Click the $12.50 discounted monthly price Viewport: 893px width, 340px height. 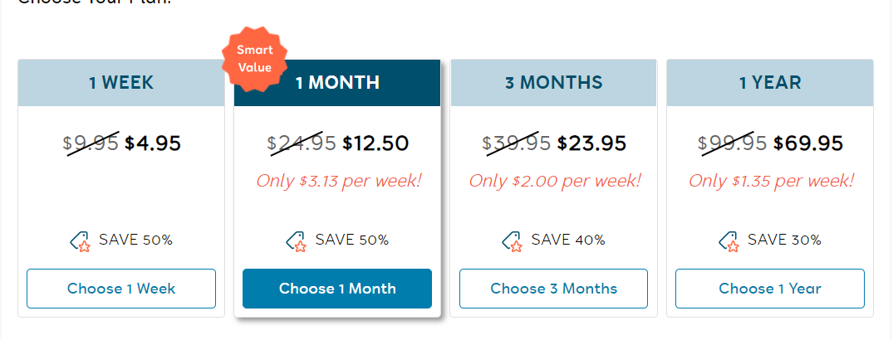[x=375, y=143]
